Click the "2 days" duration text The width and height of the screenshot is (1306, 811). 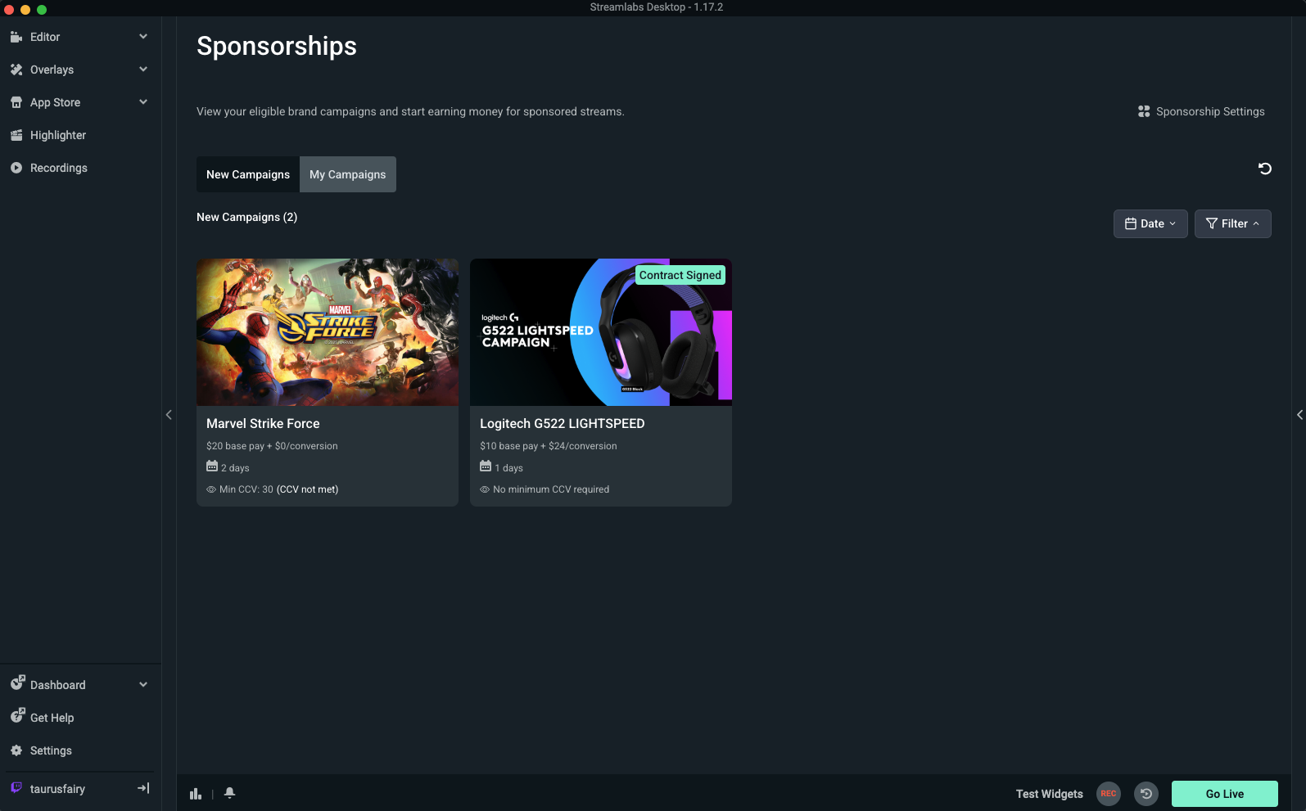[x=235, y=468]
